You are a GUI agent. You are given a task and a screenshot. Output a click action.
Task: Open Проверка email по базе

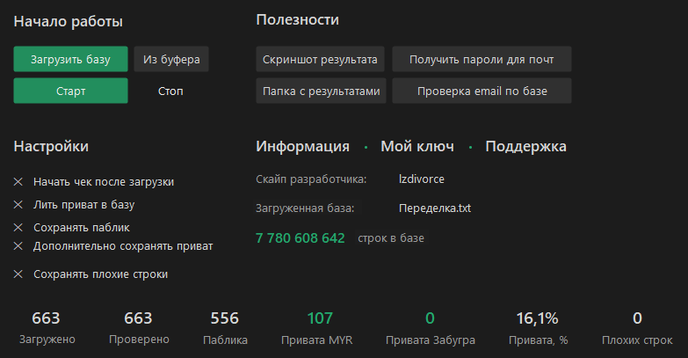click(x=482, y=91)
